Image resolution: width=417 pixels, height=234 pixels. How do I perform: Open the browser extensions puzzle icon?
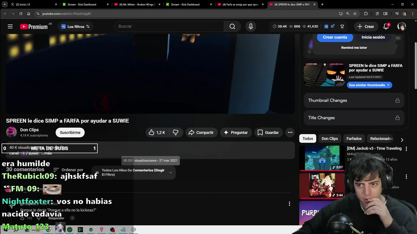click(366, 14)
